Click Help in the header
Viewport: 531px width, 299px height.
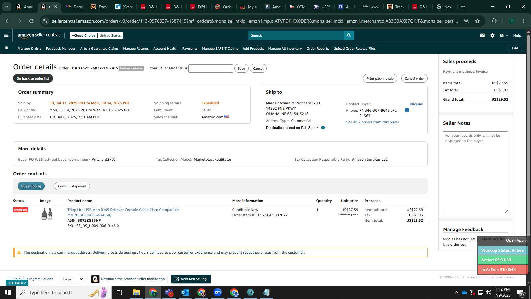517,35
